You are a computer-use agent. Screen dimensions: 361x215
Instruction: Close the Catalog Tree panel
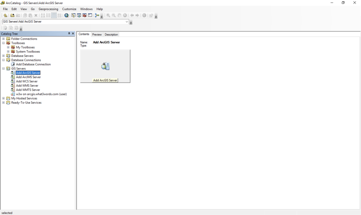coord(73,33)
